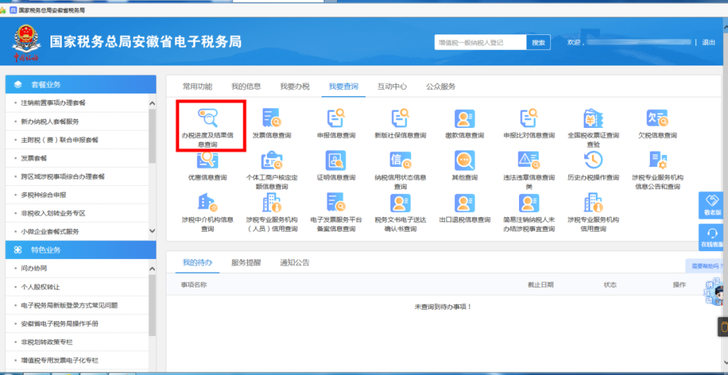Open 历史办税操作查询 icon
This screenshot has height=375, width=728.
point(593,160)
